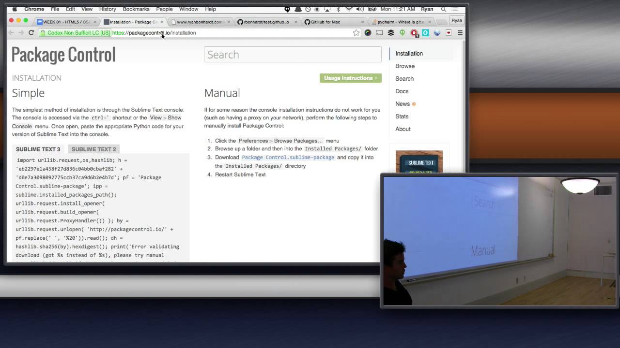Screen dimensions: 620x348
Task: Select the SUBLIME TEXT 2 code tab
Action: [93, 149]
